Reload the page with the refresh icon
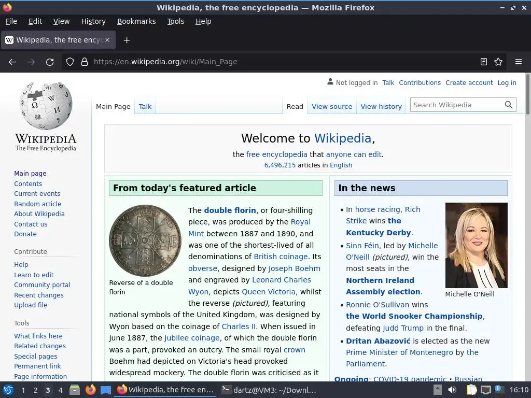The image size is (531, 398). click(x=50, y=62)
